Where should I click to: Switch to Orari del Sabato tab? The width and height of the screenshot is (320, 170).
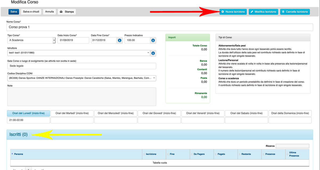[246, 113]
